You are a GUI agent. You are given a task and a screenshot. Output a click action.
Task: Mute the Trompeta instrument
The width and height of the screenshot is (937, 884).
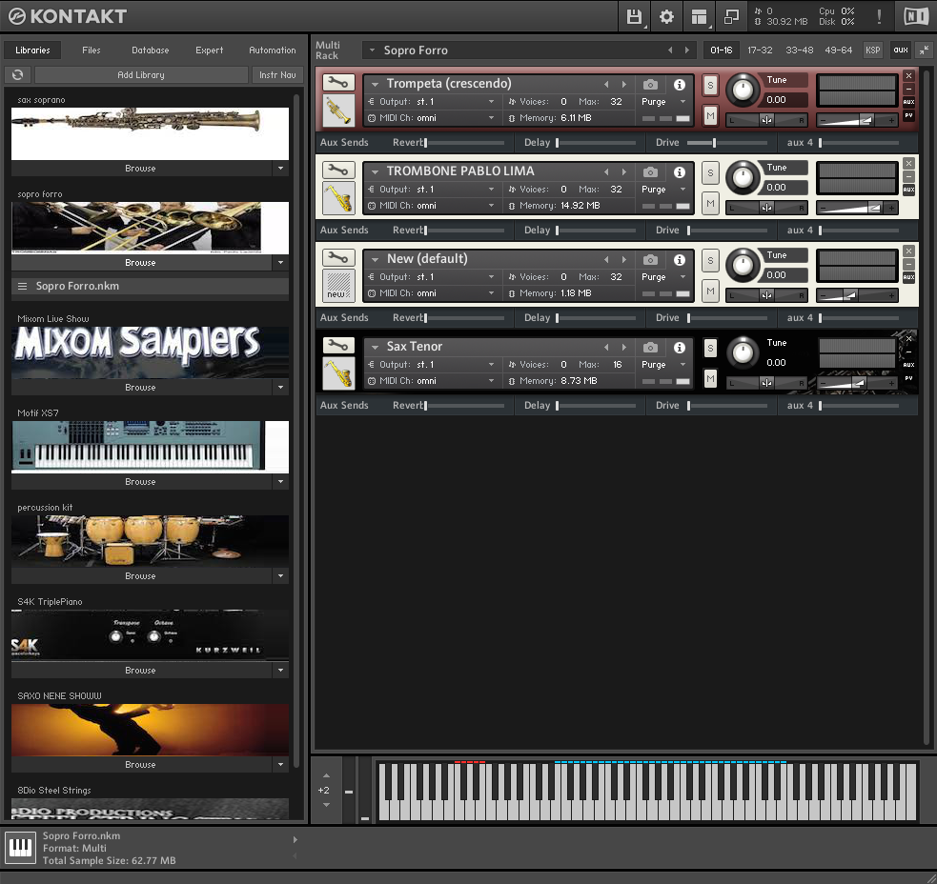[x=710, y=115]
